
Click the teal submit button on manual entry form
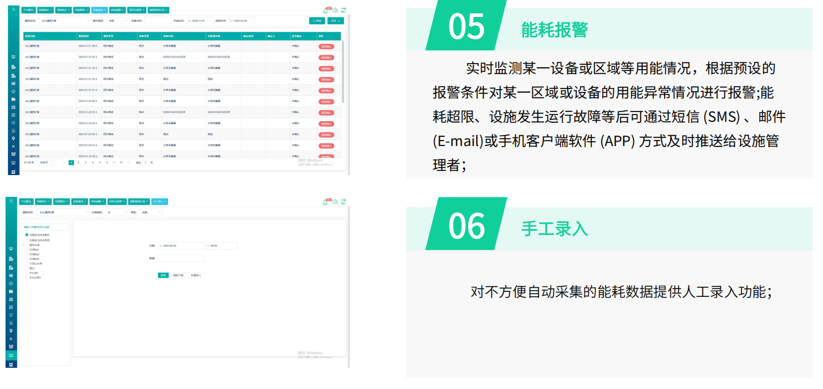(x=163, y=275)
